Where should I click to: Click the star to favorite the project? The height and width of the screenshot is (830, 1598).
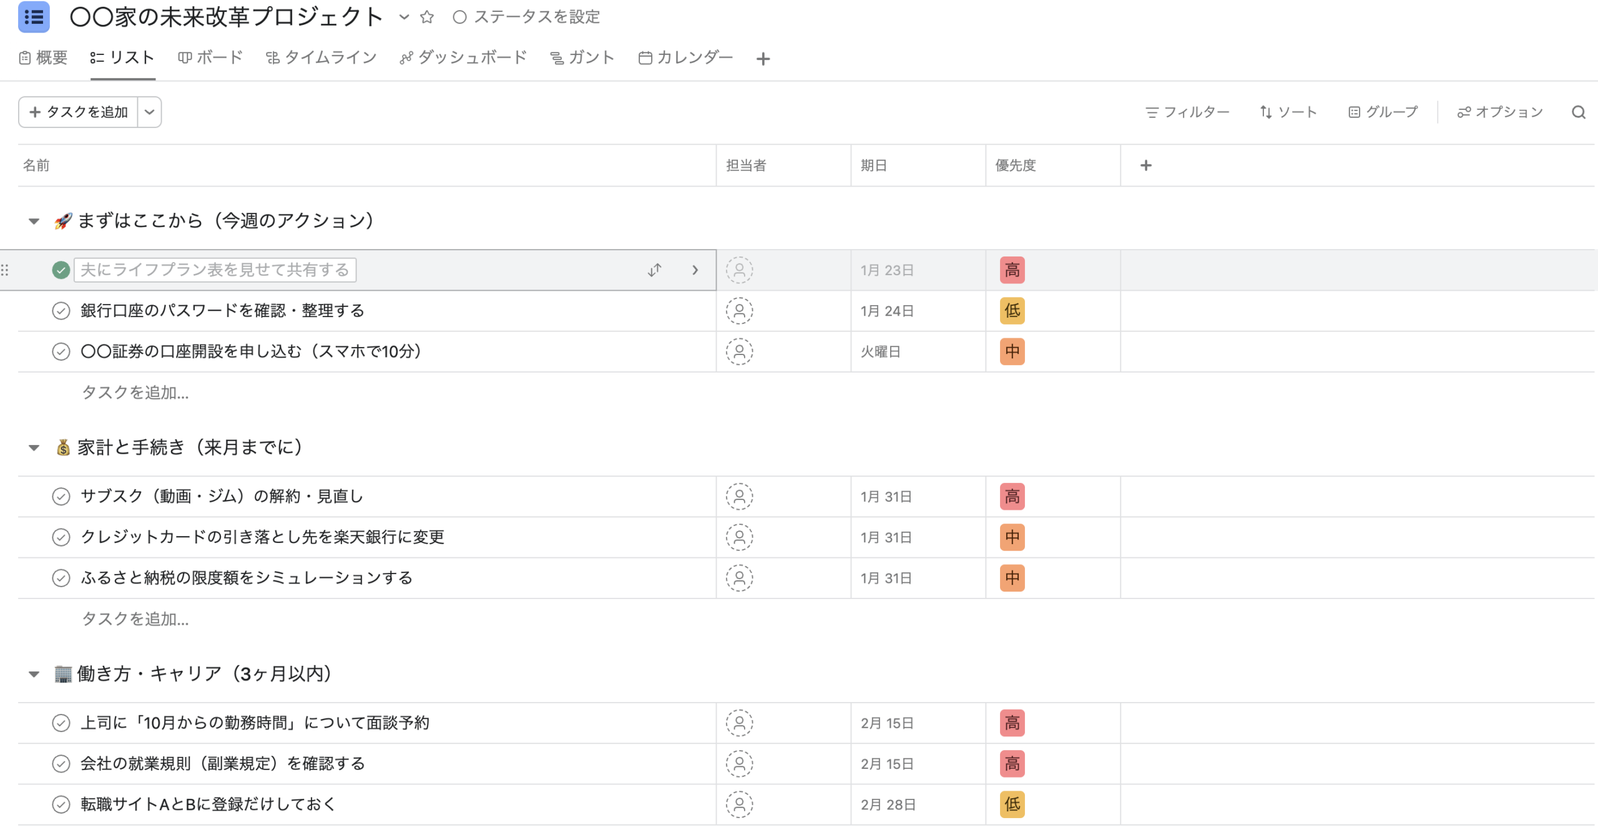[x=427, y=17]
